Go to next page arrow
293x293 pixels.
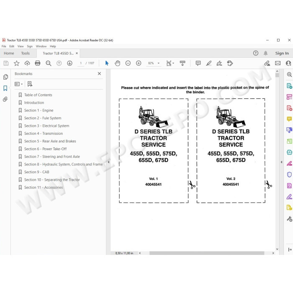point(70,63)
